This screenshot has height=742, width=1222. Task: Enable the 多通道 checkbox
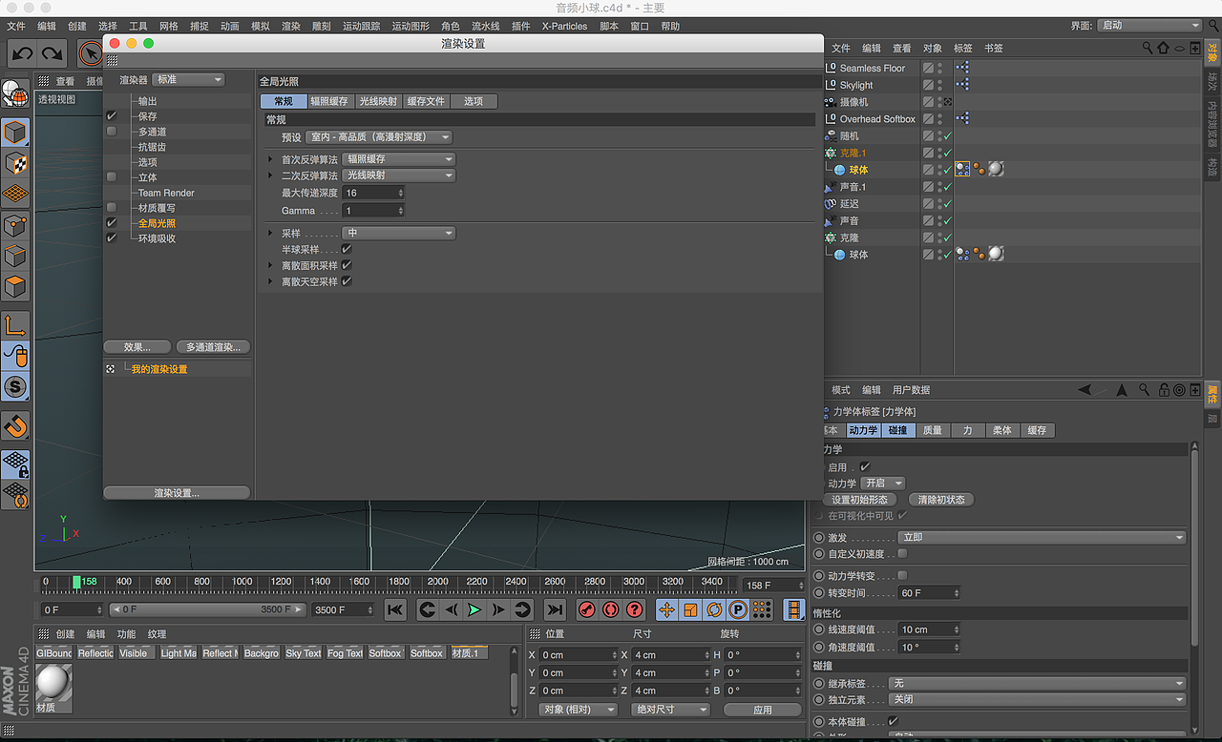112,132
